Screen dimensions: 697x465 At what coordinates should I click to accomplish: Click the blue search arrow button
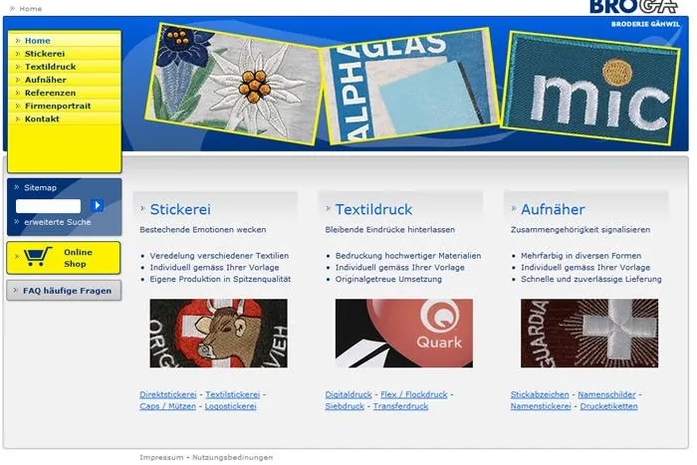(97, 205)
